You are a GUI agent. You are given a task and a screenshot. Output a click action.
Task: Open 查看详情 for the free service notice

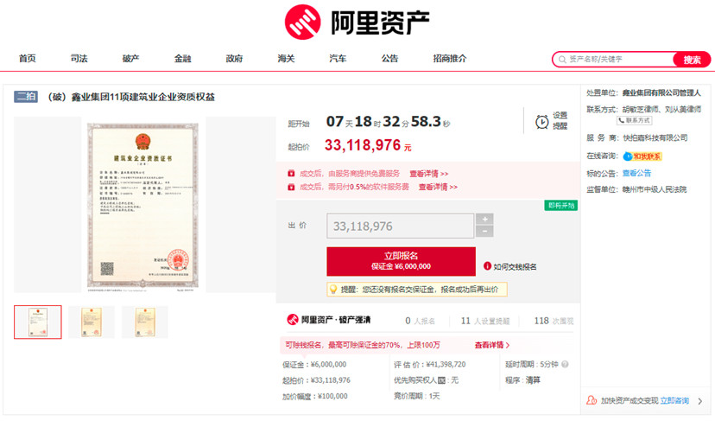point(428,174)
